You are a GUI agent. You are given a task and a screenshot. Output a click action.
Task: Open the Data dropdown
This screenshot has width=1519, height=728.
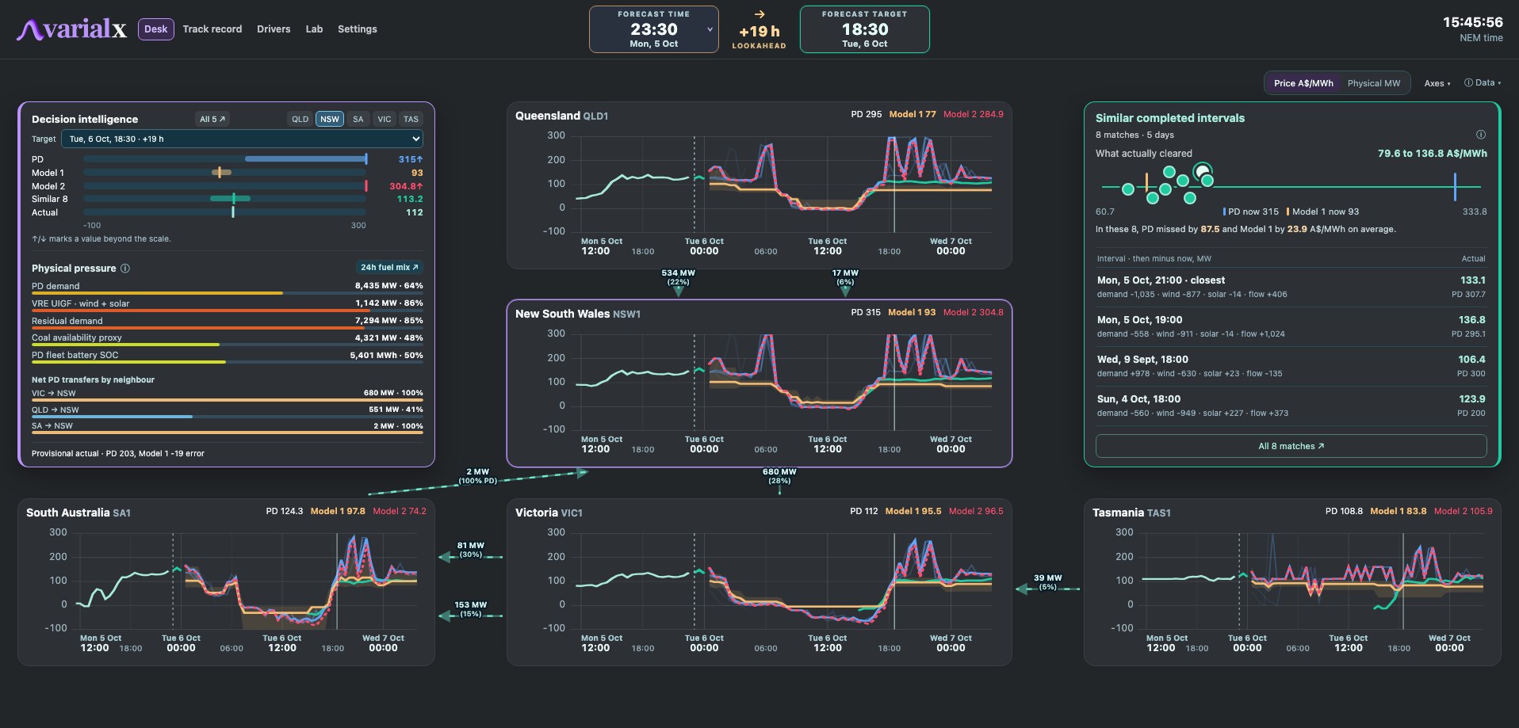(1482, 82)
